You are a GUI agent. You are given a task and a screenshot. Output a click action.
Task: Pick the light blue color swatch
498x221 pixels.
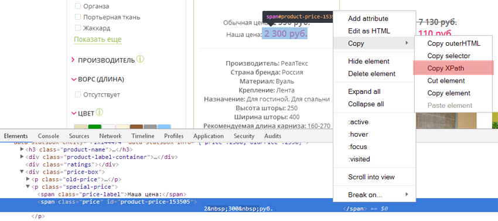click(164, 126)
